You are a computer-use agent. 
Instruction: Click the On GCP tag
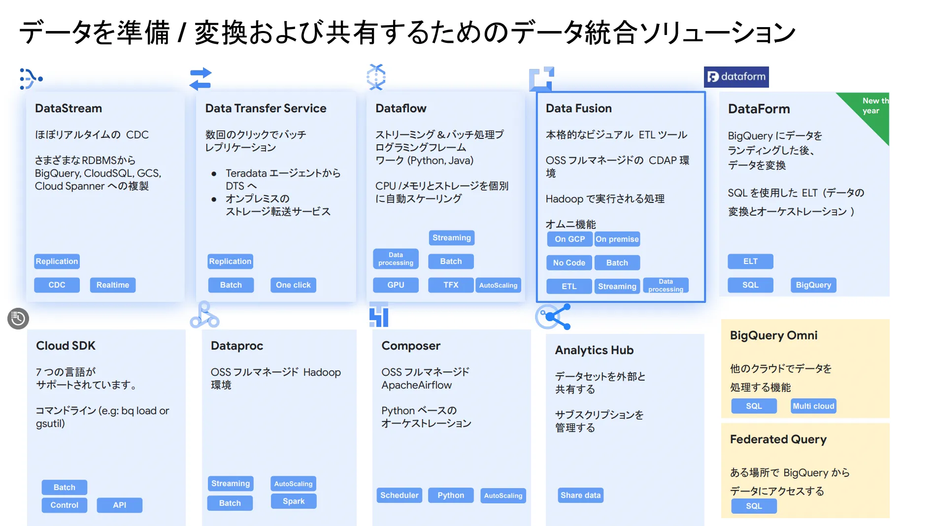tap(570, 239)
